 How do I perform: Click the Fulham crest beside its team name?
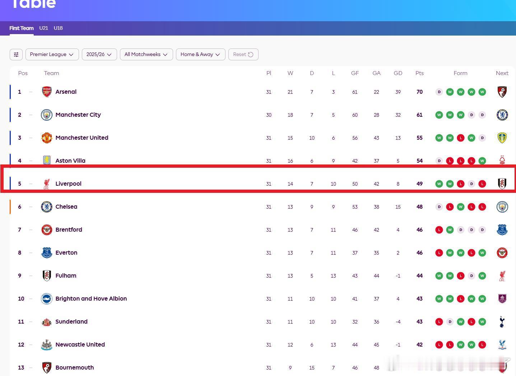pos(47,276)
